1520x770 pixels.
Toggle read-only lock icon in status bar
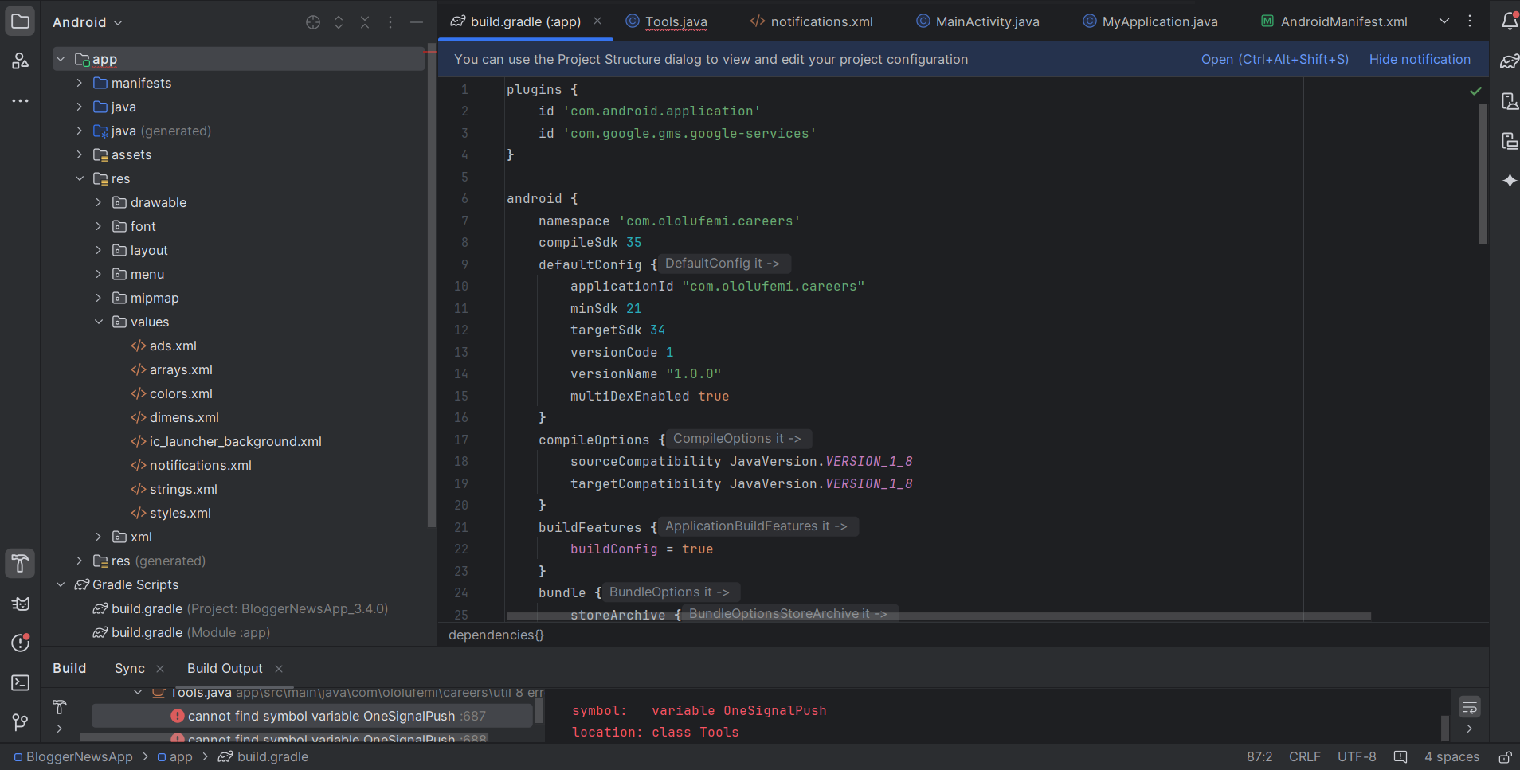click(x=1505, y=756)
